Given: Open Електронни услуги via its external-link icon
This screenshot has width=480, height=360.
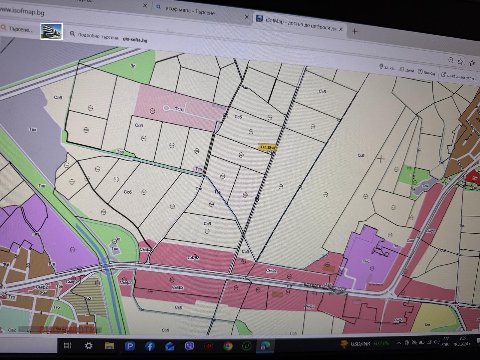Looking at the screenshot, I should 443,74.
